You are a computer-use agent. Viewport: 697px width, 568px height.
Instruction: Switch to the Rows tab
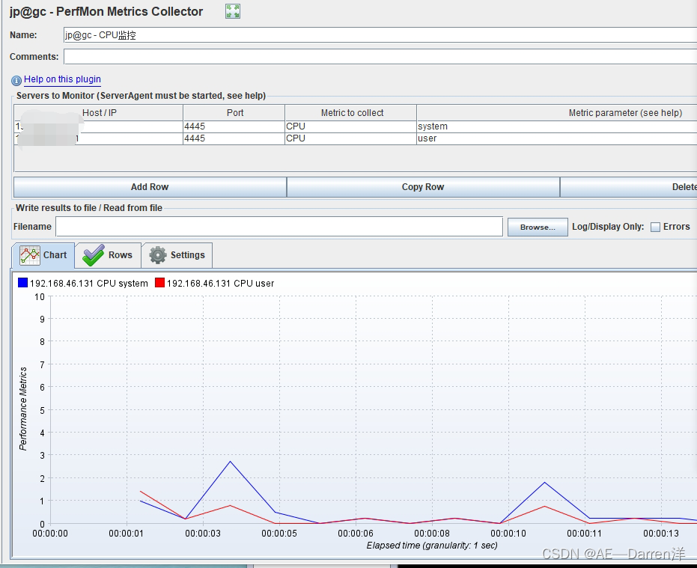[x=108, y=255]
